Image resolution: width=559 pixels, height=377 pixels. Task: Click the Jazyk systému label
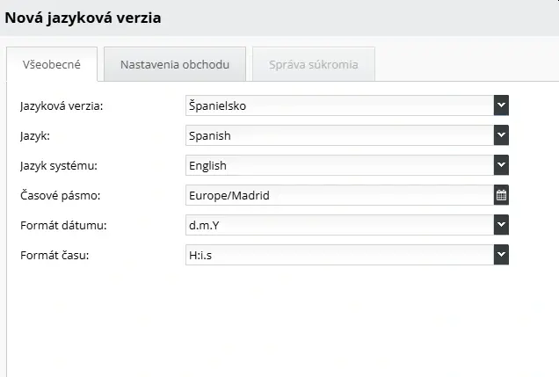[x=59, y=166]
